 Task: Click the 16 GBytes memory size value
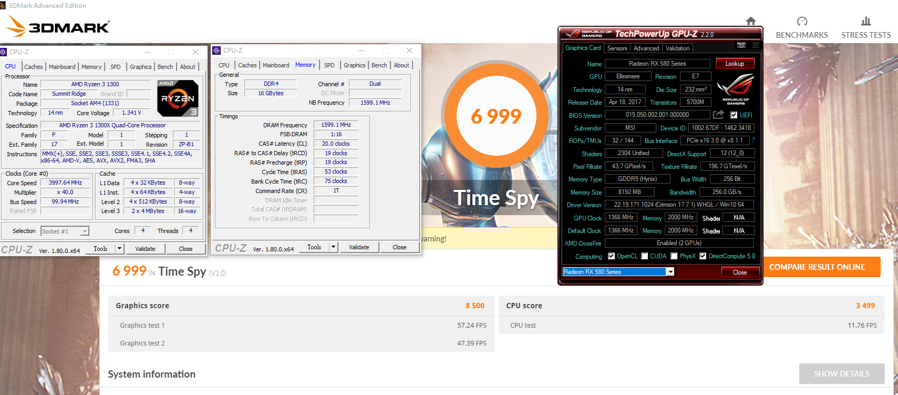tap(271, 93)
